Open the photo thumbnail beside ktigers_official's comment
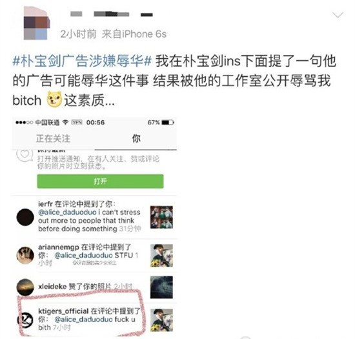The image size is (355, 339). pyautogui.click(x=161, y=320)
